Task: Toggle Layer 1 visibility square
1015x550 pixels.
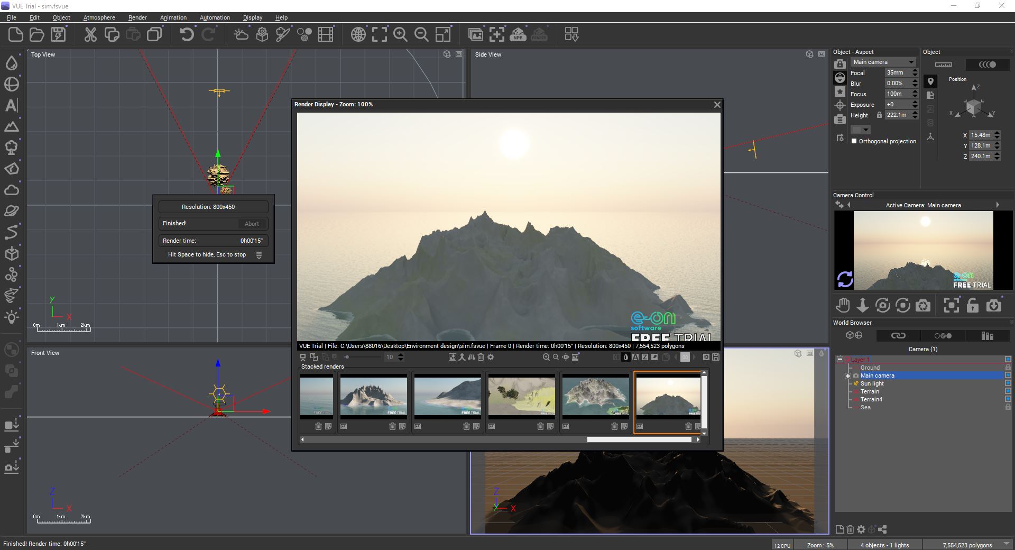Action: point(1008,360)
